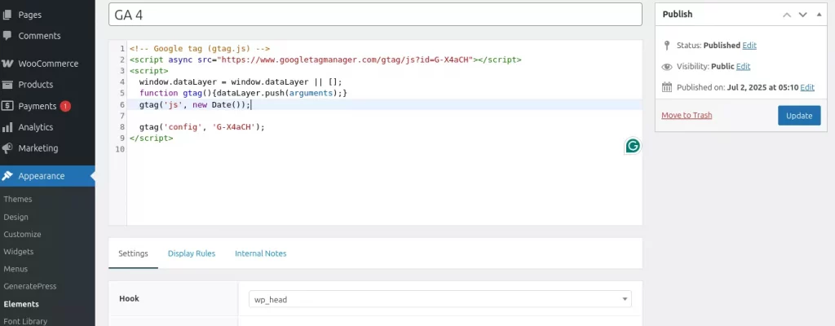Viewport: 835px width, 326px height.
Task: Click the Products box icon
Action: [7, 85]
